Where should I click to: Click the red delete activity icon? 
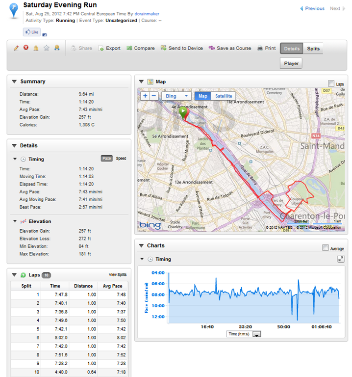point(26,48)
